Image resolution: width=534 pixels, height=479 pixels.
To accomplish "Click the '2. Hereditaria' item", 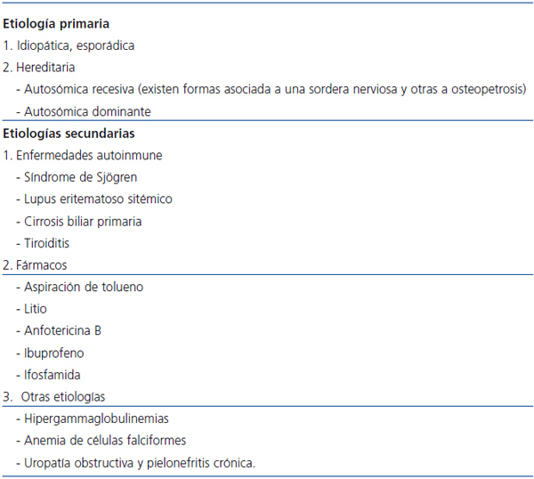I will tap(39, 67).
